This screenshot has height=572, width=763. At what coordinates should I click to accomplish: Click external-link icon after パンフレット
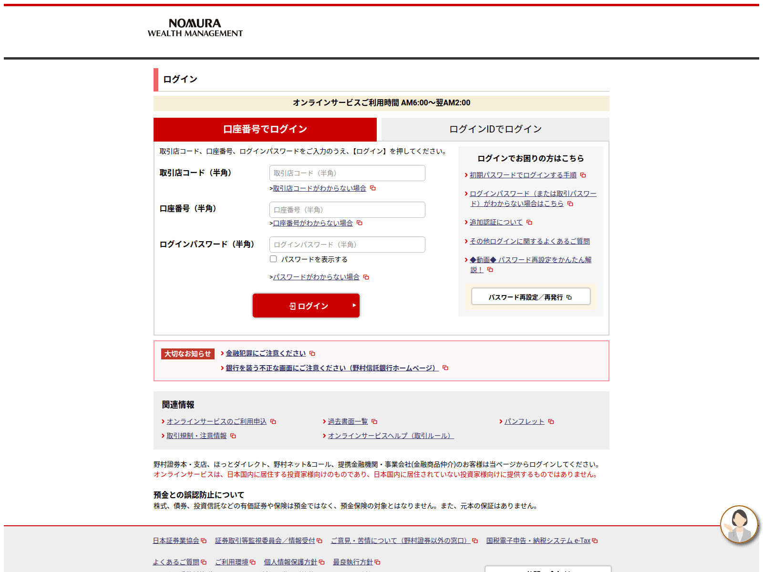pyautogui.click(x=551, y=422)
